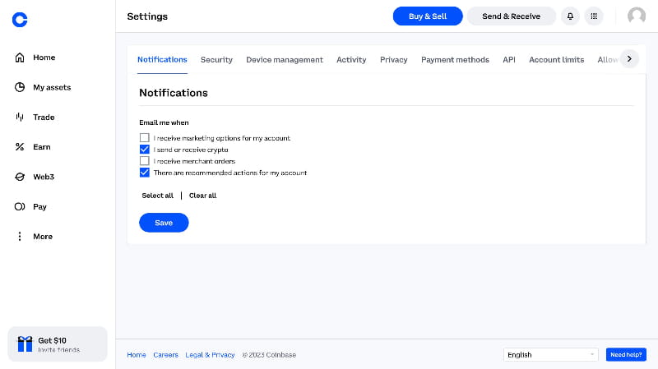The height and width of the screenshot is (369, 658).
Task: Enable marketing options email checkbox
Action: [x=145, y=138]
